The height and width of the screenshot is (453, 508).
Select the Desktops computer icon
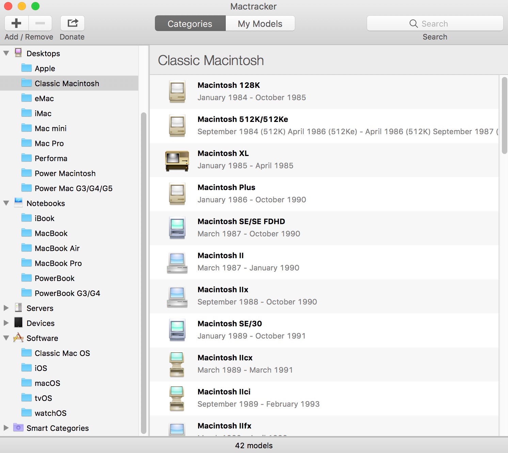click(18, 53)
